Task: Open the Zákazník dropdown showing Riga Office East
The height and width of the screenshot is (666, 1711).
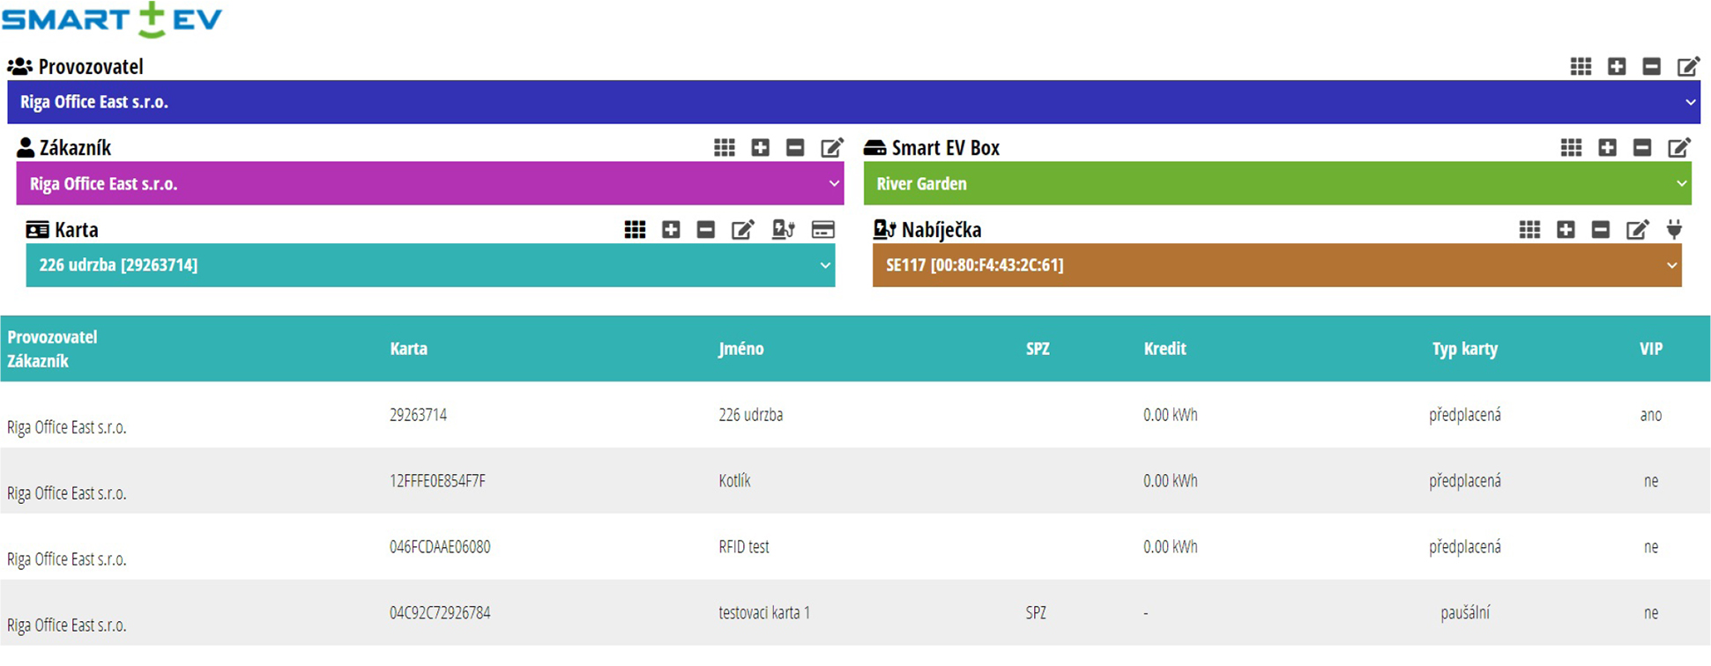Action: coord(430,183)
